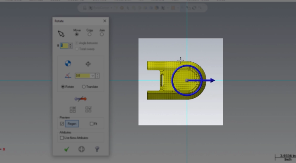
Task: Click the four-arrow move icon
Action: [88, 64]
